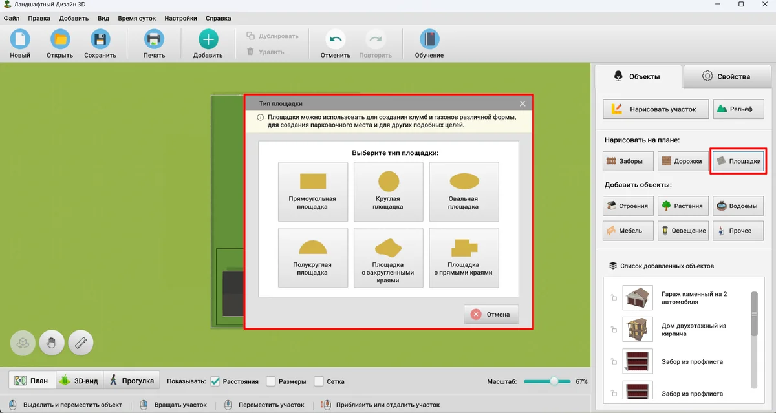Adjust the Масштаб zoom slider
The width and height of the screenshot is (776, 413).
(554, 381)
